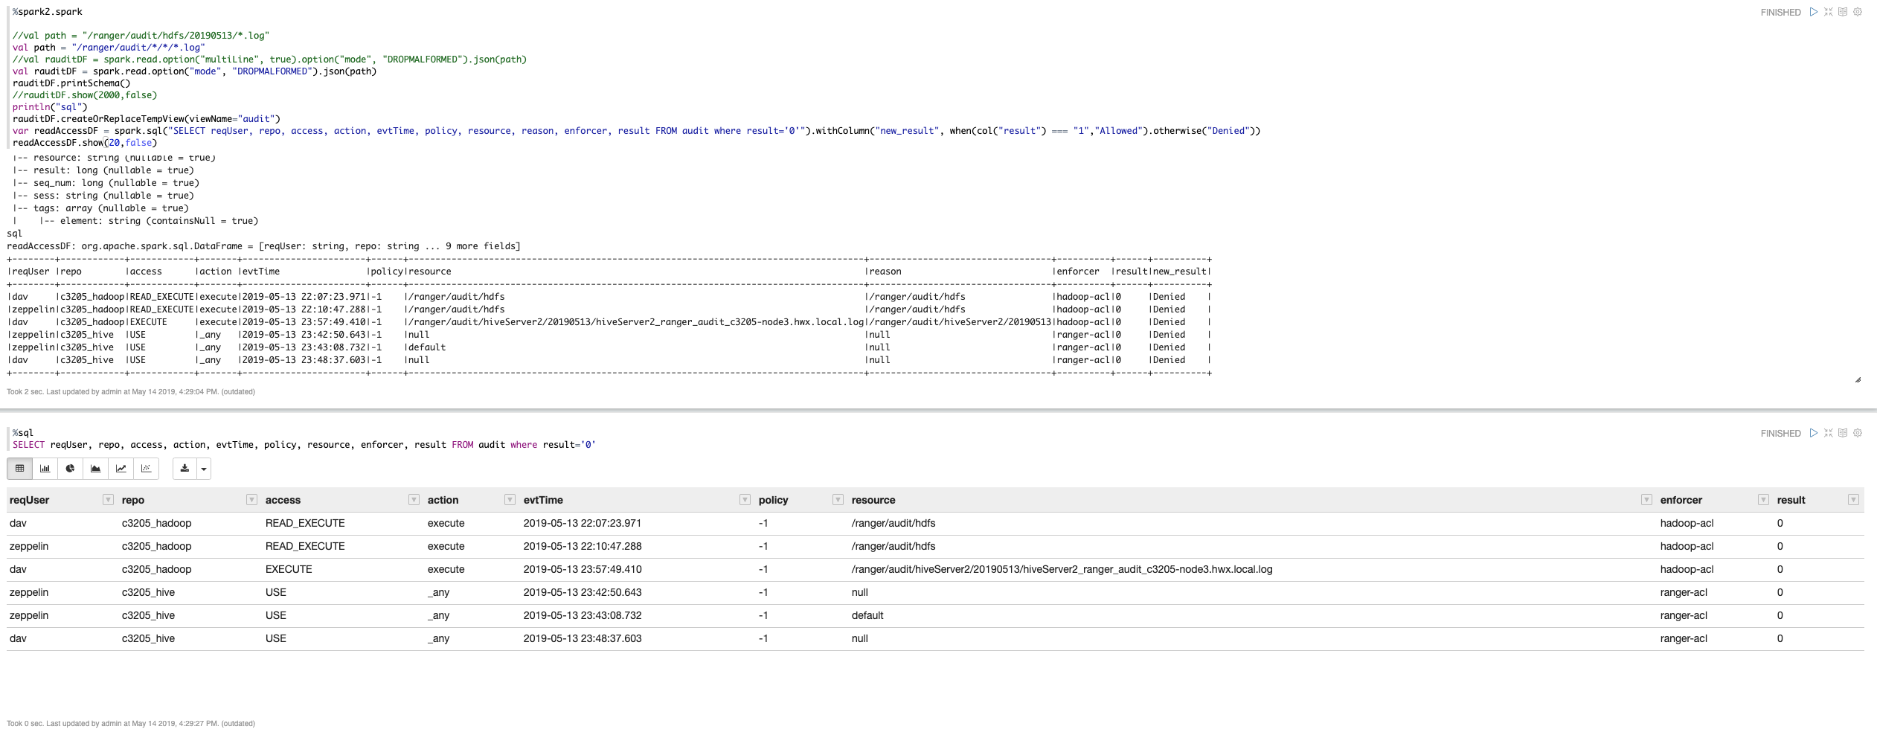
Task: Select the area chart visualization icon
Action: click(96, 469)
